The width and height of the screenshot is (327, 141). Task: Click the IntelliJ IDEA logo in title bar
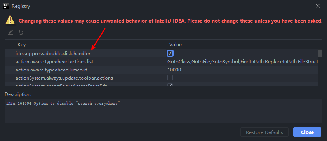(6, 6)
